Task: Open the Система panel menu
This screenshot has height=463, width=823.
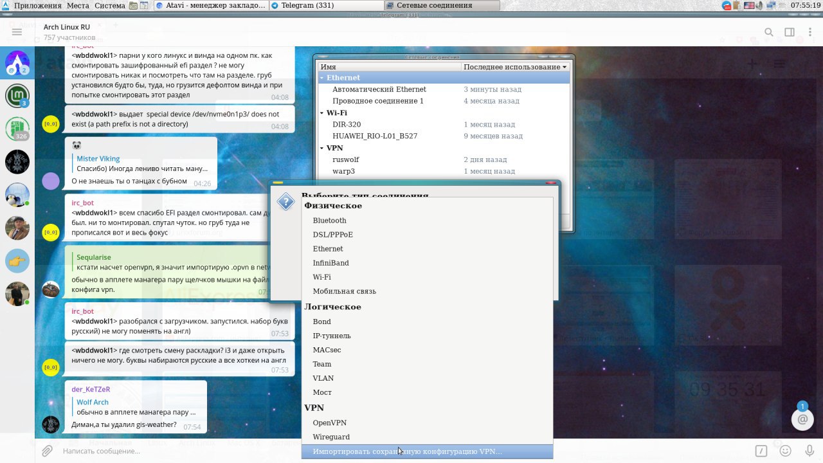Action: (110, 5)
